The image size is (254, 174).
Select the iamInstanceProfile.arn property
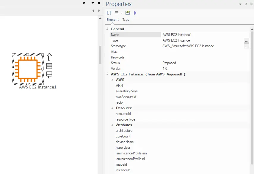pos(131,153)
